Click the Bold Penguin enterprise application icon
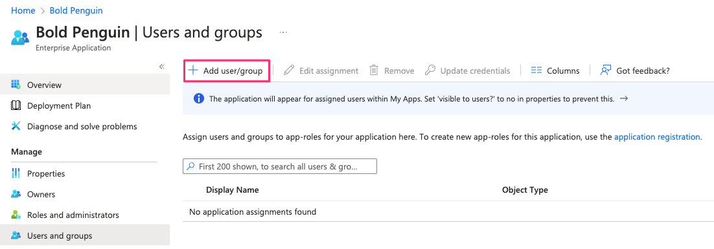This screenshot has height=249, width=714. tap(20, 38)
